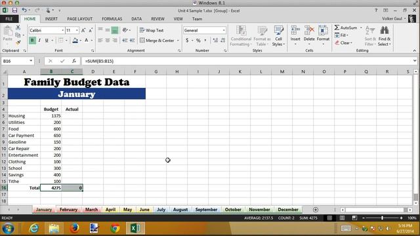
Task: Save the workbook with the floppy disk icon
Action: click(x=14, y=10)
